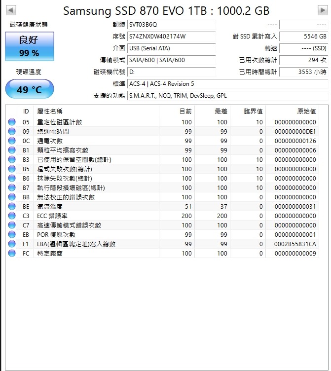Select the 重定位磁區計數 attribute name
The width and height of the screenshot is (331, 371).
[x=59, y=122]
